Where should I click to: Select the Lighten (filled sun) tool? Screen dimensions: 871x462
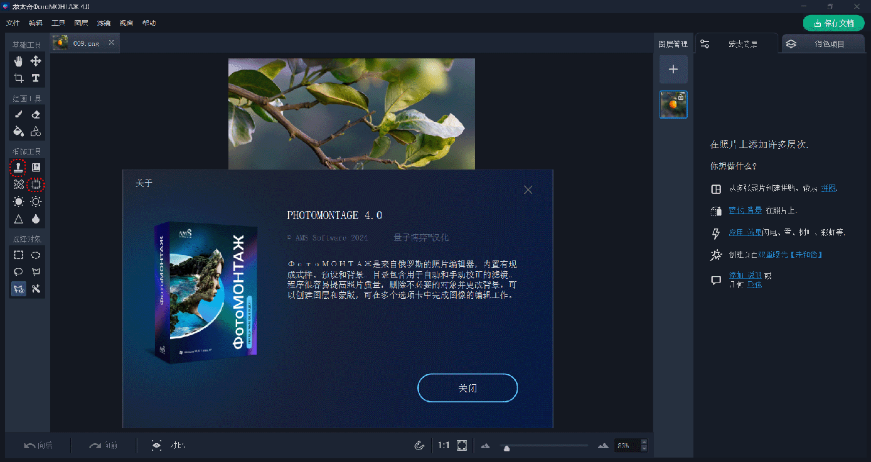tap(19, 201)
